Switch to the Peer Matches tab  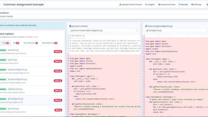pos(31,43)
